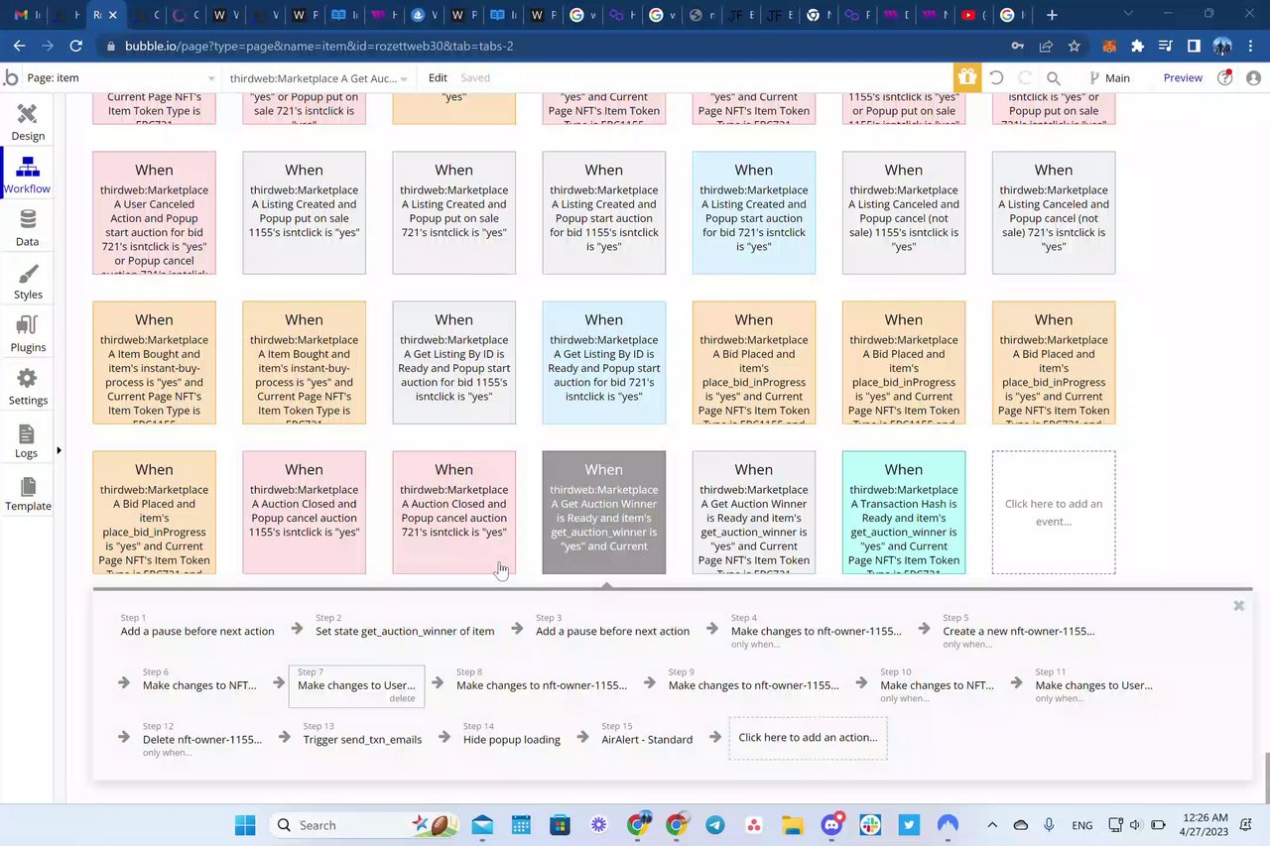The height and width of the screenshot is (846, 1270).
Task: Select Step 4 Make changes to nft-owner-1155
Action: [x=816, y=631]
